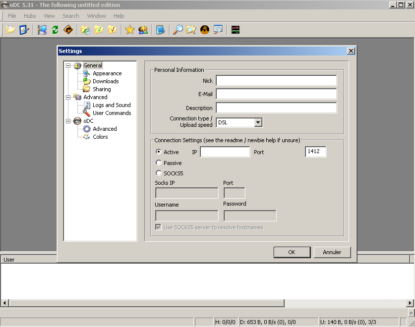415x327 pixels.
Task: Click the magnifying glass search icon
Action: point(178,29)
